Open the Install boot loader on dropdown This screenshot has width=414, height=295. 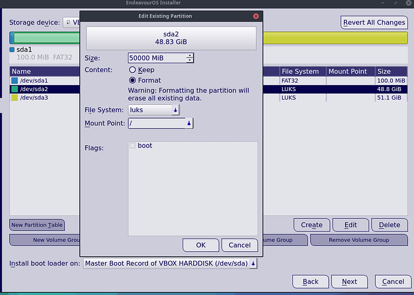(170, 263)
